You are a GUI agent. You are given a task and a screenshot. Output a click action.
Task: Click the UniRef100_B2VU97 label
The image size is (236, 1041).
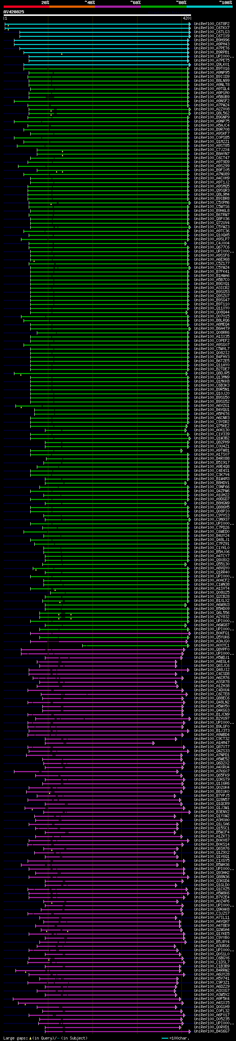[x=212, y=719]
